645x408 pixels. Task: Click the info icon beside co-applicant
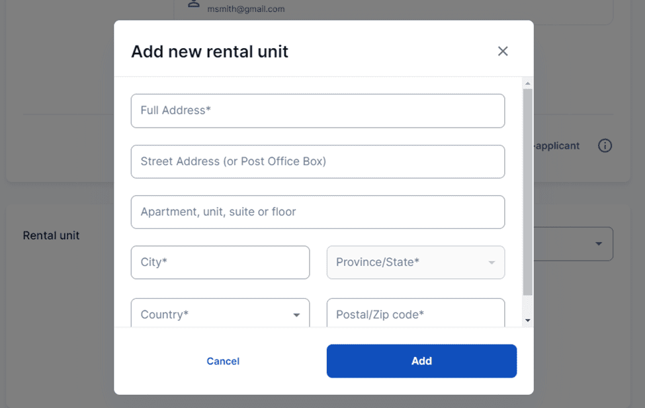[x=605, y=145]
